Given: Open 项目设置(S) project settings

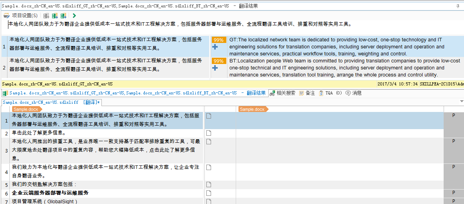Looking at the screenshot, I should click(x=21, y=16).
